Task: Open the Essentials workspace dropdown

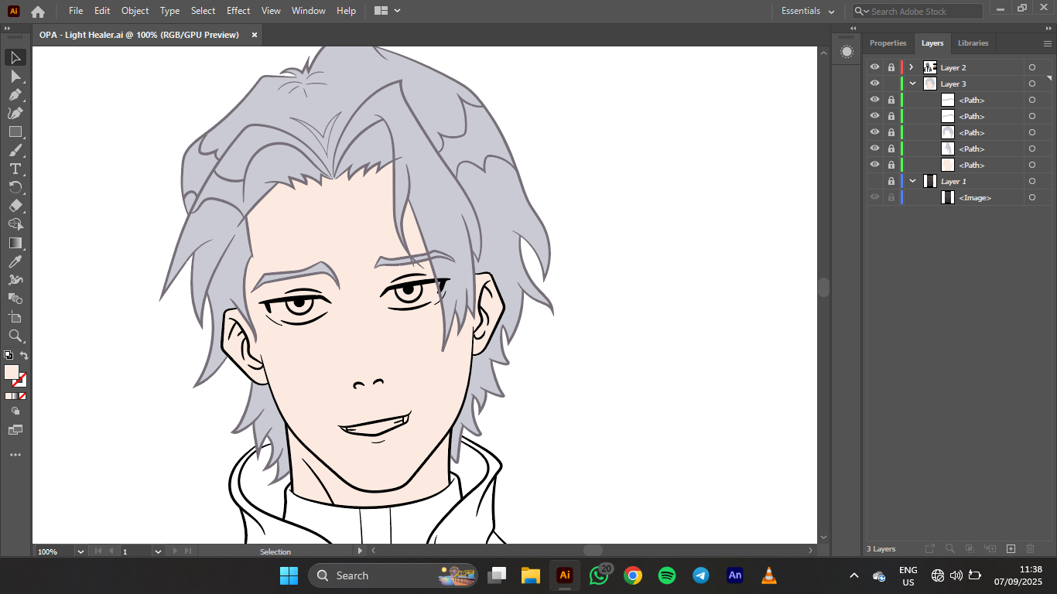Action: coord(808,11)
